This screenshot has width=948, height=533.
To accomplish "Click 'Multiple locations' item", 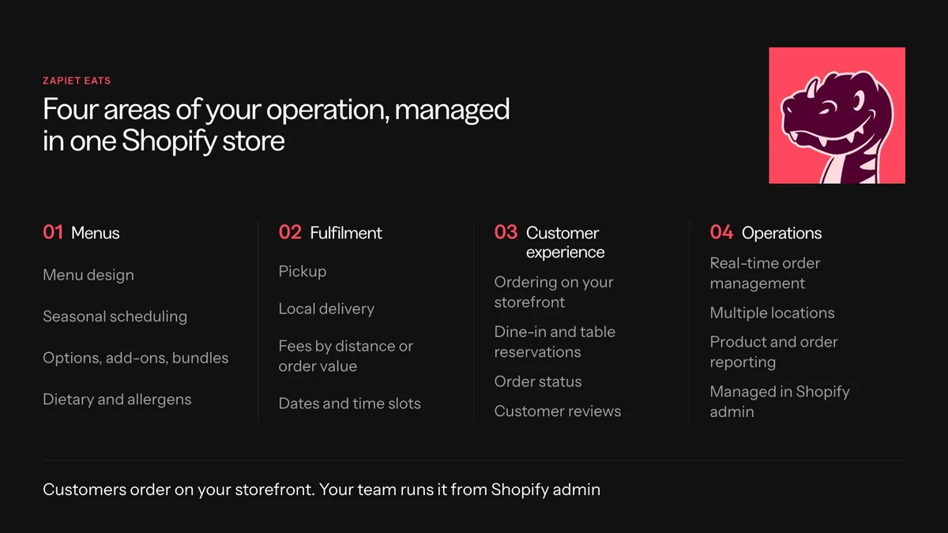I will (773, 313).
